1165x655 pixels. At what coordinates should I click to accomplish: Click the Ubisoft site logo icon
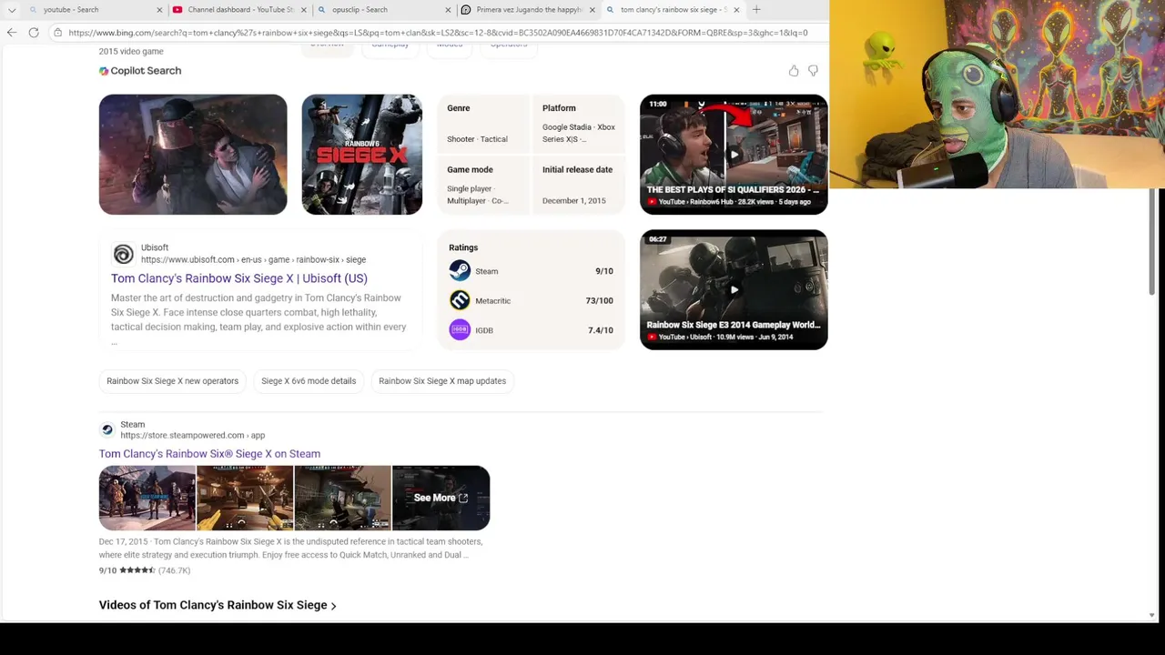[123, 254]
